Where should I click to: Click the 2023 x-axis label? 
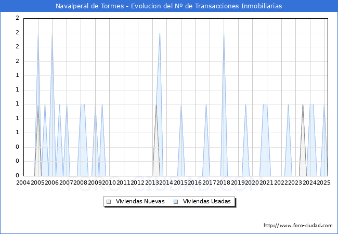(x=295, y=183)
